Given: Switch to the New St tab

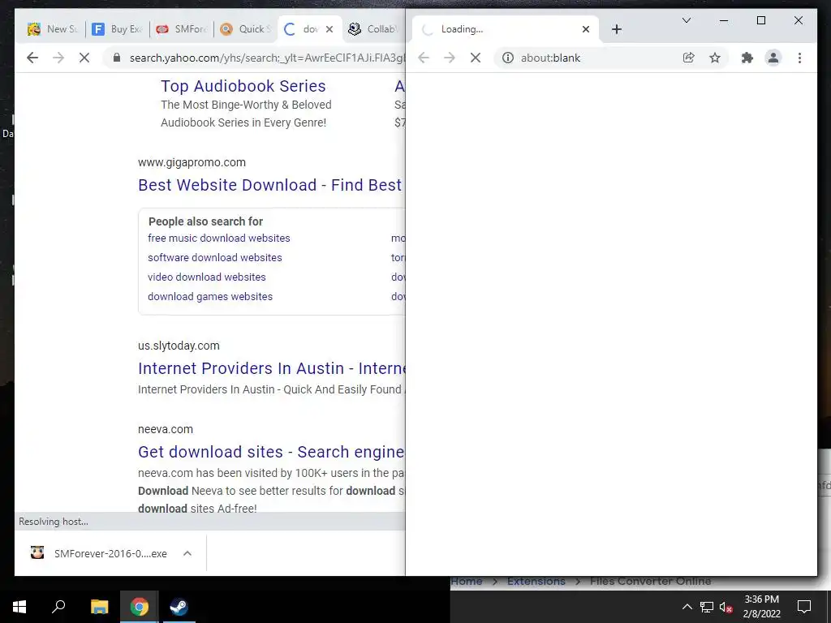Looking at the screenshot, I should (53, 29).
